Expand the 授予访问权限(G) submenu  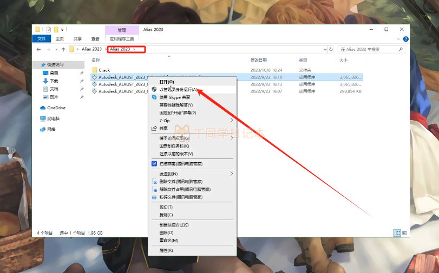point(232,138)
